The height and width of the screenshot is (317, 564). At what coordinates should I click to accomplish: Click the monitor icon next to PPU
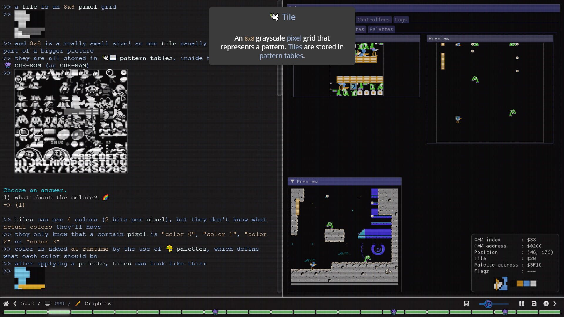click(x=47, y=303)
